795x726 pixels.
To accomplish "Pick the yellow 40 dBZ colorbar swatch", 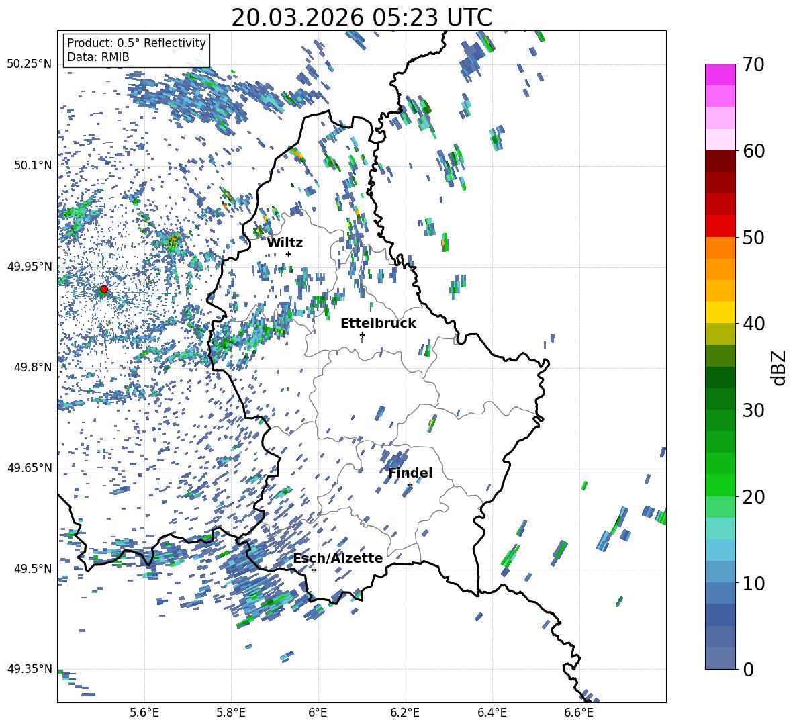I will (x=720, y=312).
